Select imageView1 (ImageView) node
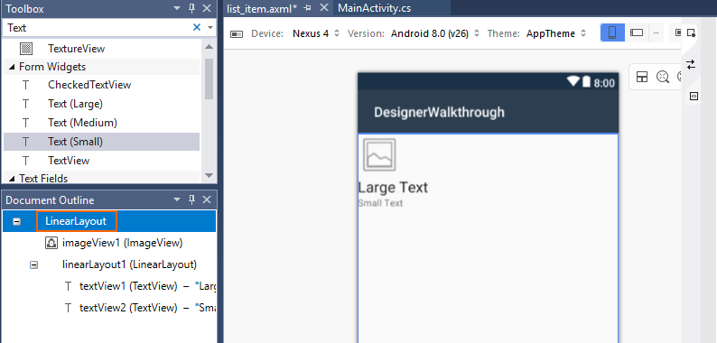The width and height of the screenshot is (717, 343). coord(122,243)
